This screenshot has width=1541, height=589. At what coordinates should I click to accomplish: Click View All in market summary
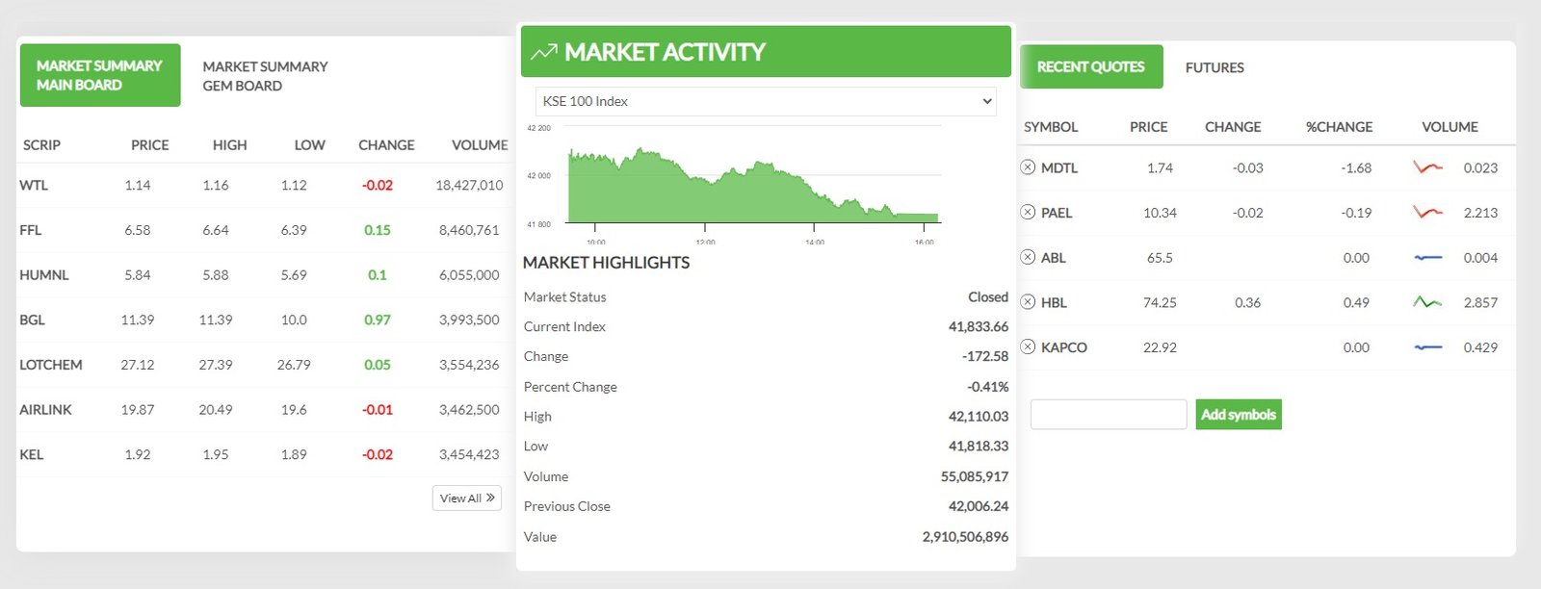[467, 498]
